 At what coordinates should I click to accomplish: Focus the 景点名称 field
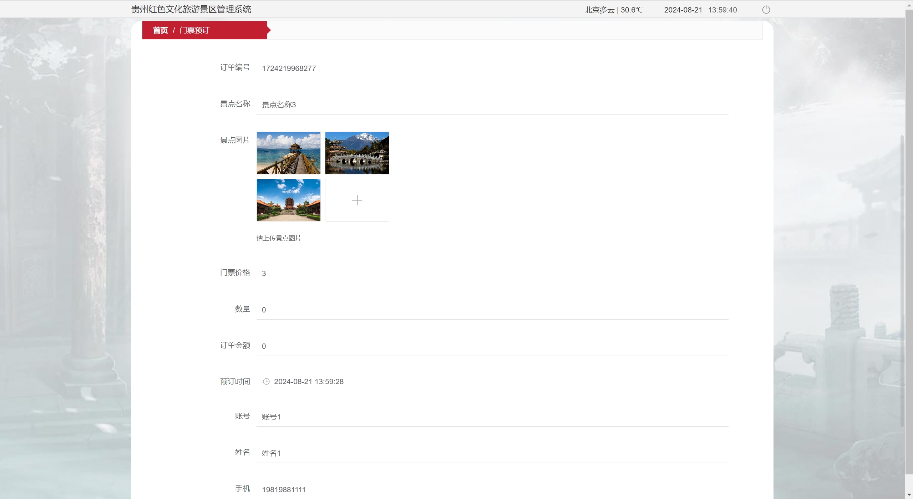[x=492, y=105]
